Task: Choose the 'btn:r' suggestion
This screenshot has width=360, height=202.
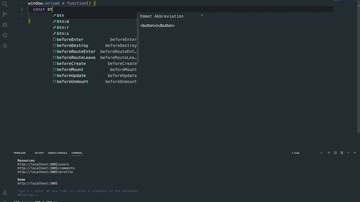Action: tap(94, 27)
